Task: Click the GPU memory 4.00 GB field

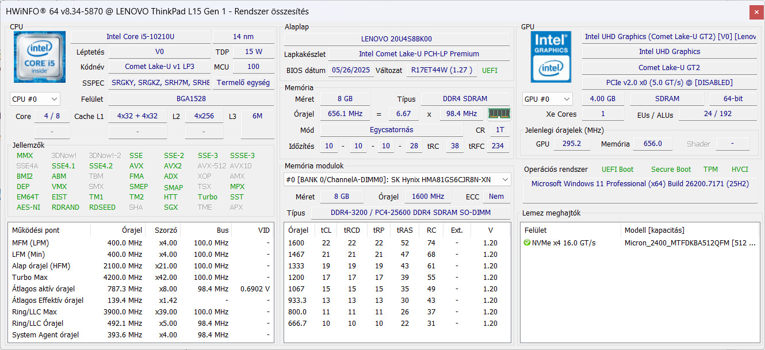Action: point(603,99)
